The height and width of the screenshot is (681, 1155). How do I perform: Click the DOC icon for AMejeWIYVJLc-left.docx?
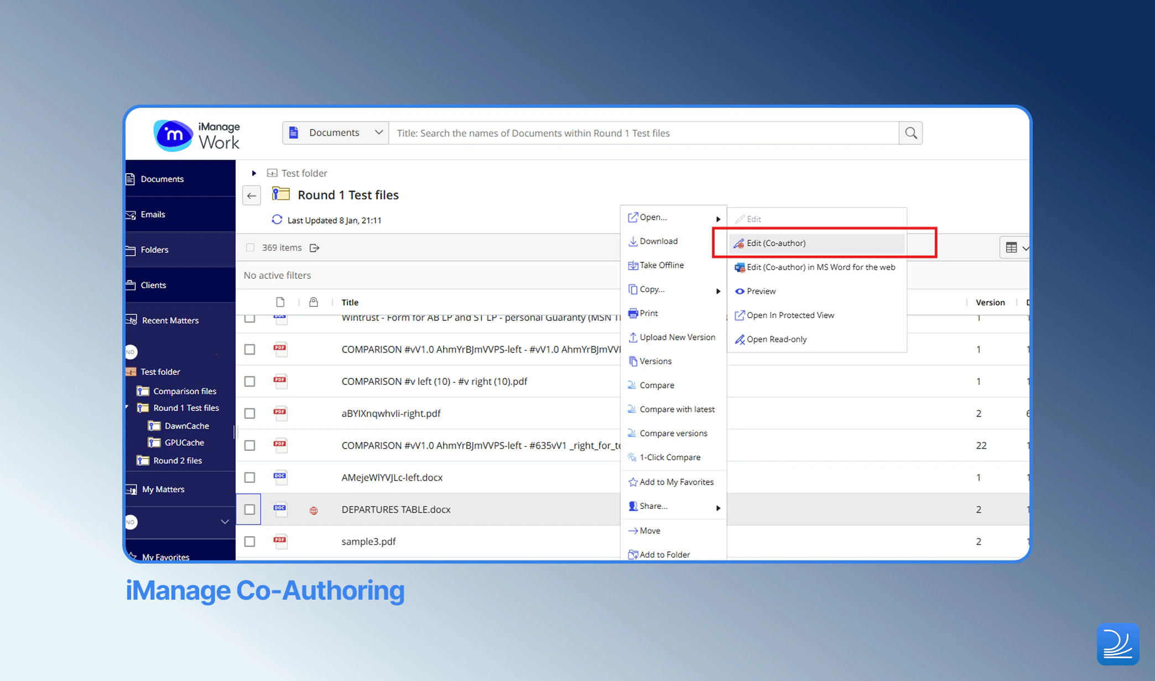280,477
